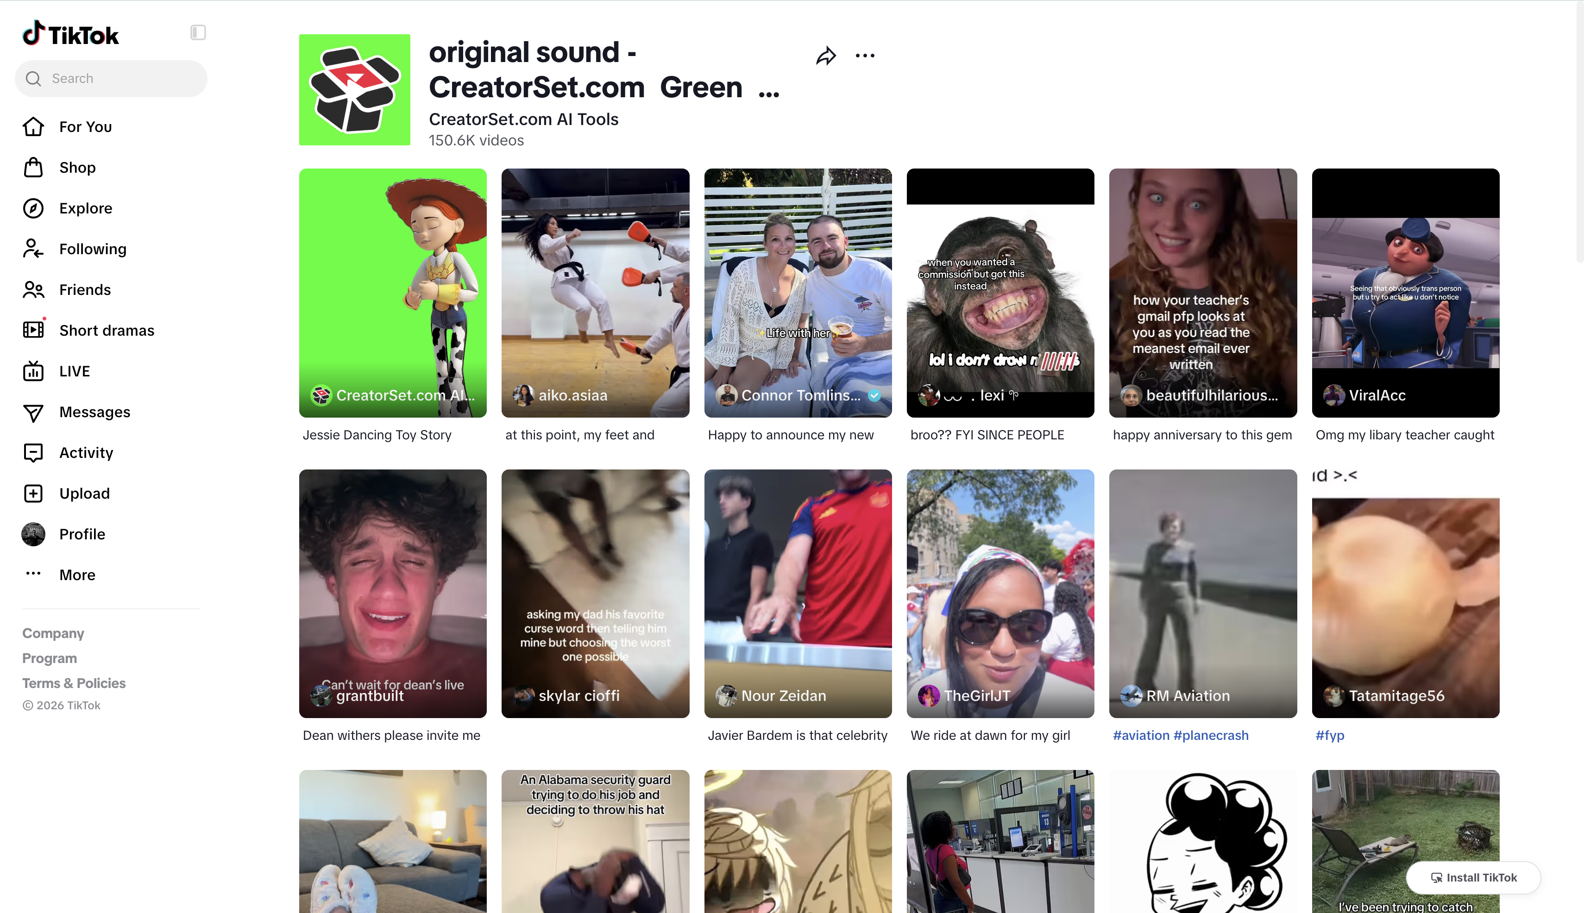1584x913 pixels.
Task: Open the ViralAcc video
Action: pos(1406,293)
